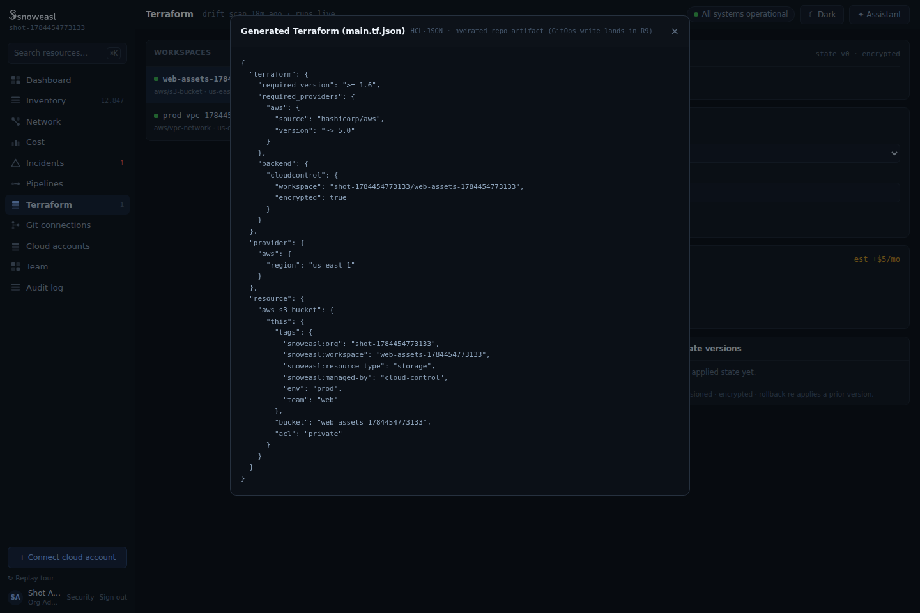
Task: Focus the Search resources field
Action: point(67,53)
